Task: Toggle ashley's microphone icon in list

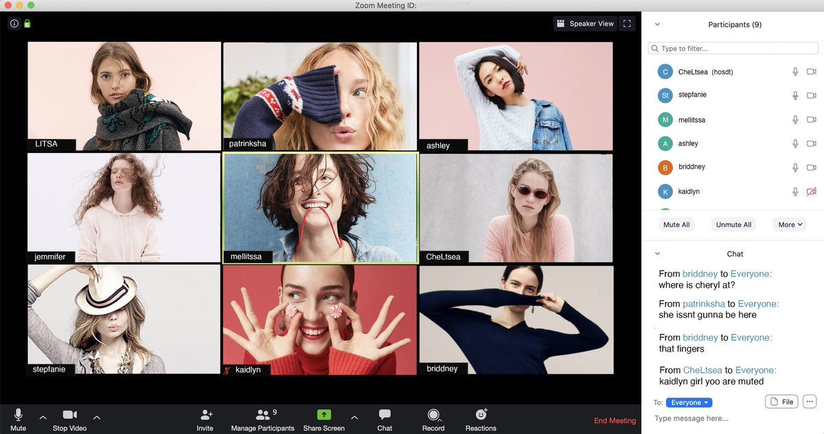Action: coord(795,143)
